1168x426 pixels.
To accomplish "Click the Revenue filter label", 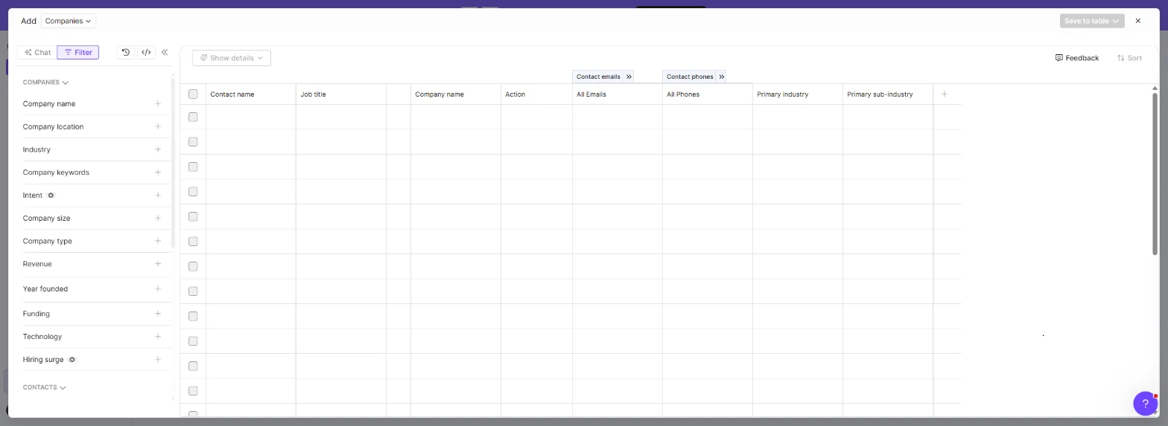I will point(37,264).
